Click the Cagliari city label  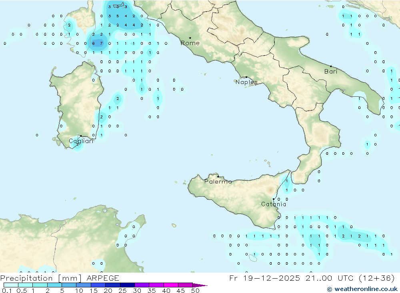[x=81, y=141]
